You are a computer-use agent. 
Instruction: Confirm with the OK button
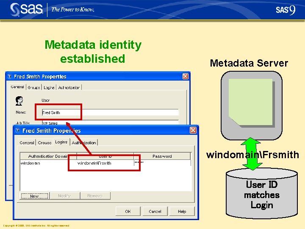(x=128, y=211)
